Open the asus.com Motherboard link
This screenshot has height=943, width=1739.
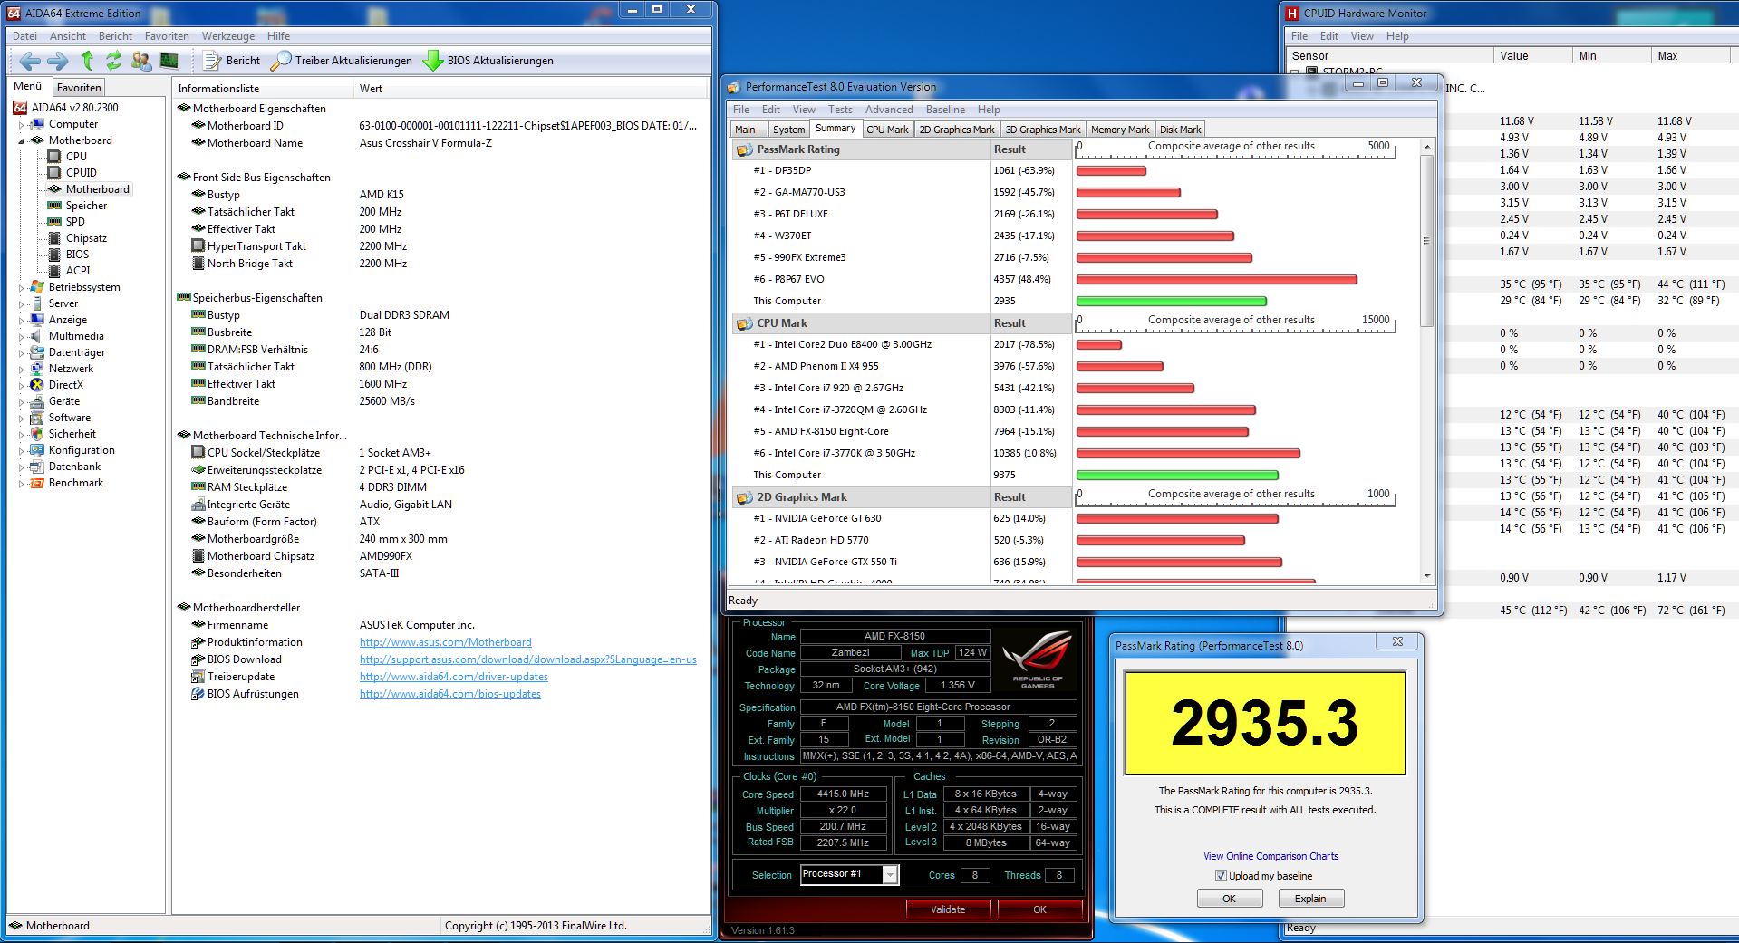[x=445, y=642]
